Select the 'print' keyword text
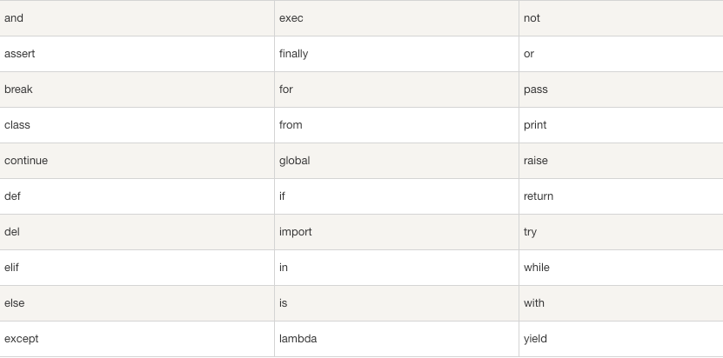The width and height of the screenshot is (723, 358). (x=535, y=125)
